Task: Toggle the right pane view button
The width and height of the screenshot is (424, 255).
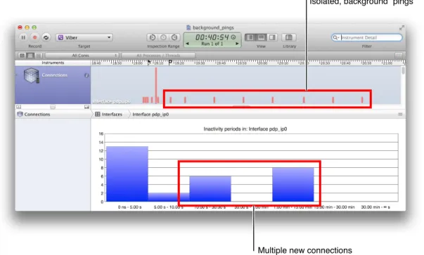Action: [x=272, y=37]
